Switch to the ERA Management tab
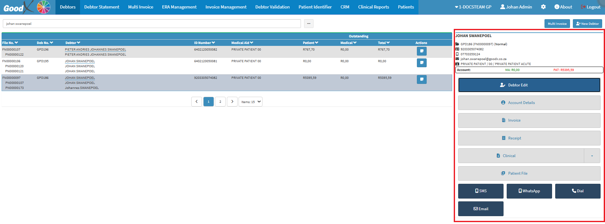 pyautogui.click(x=179, y=7)
